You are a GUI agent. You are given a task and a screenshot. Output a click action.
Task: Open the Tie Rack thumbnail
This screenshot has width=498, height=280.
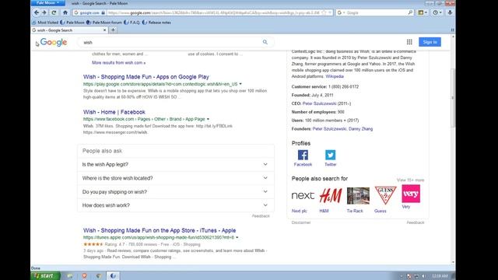coord(358,195)
